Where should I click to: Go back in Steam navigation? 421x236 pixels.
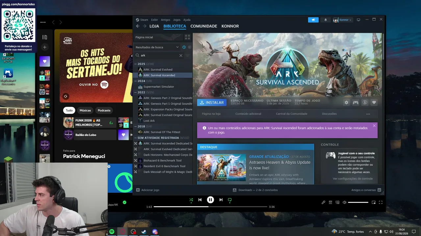coord(138,26)
